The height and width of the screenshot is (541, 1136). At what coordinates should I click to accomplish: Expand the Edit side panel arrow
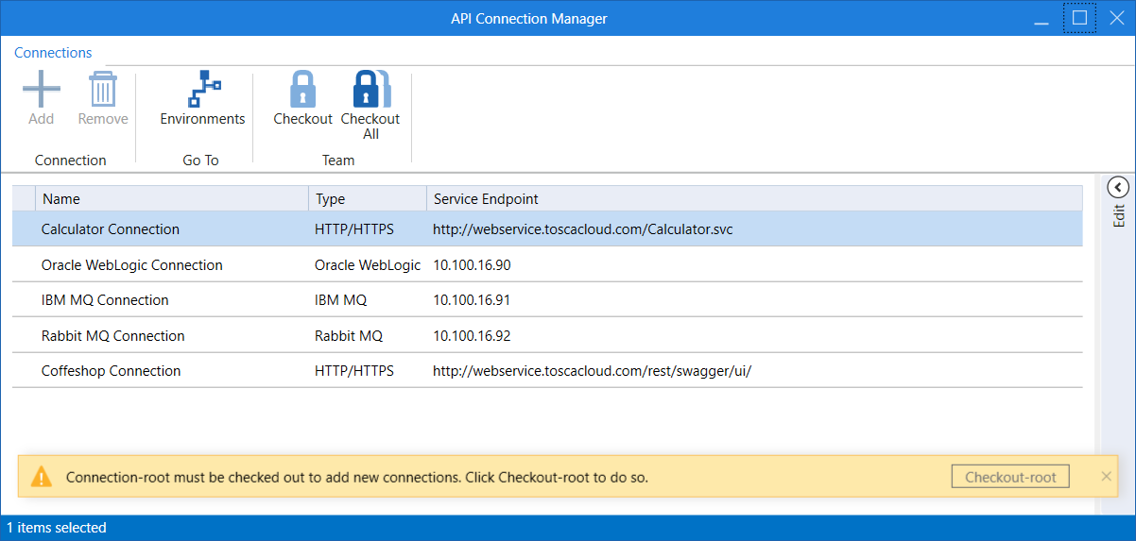tap(1118, 187)
